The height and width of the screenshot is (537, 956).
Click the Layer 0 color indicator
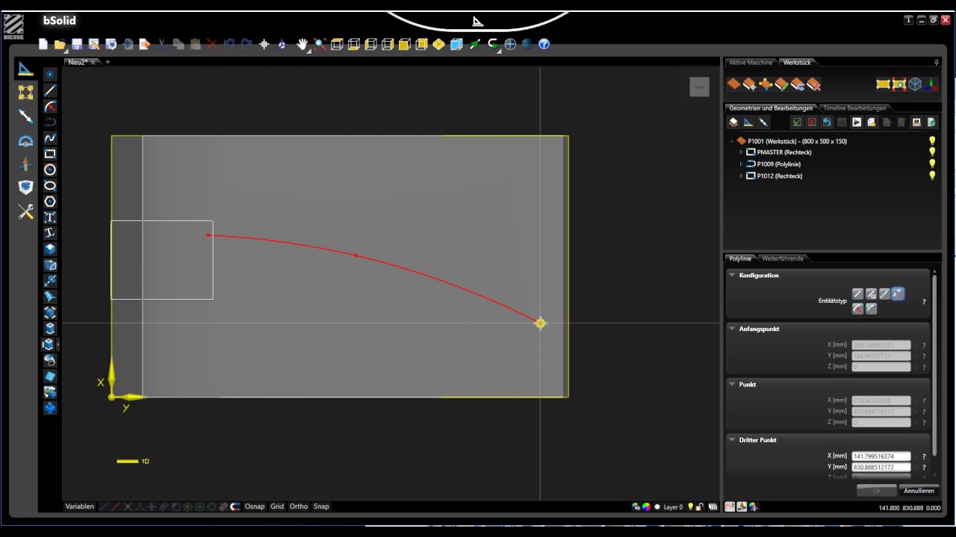[x=657, y=507]
